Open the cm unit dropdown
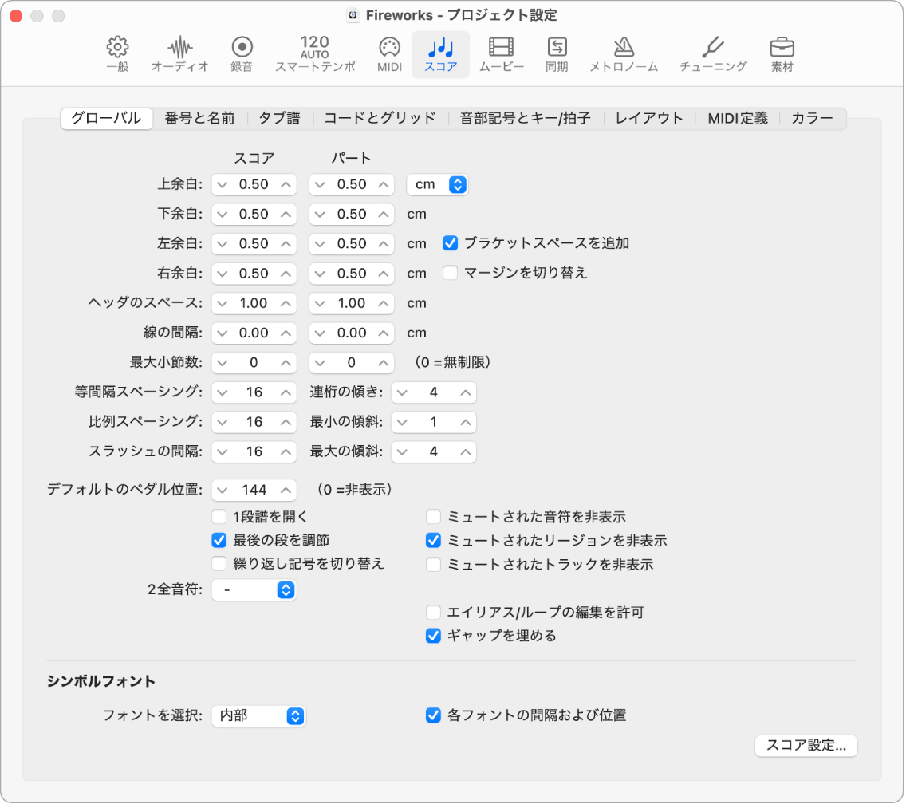The height and width of the screenshot is (804, 906). (x=437, y=184)
